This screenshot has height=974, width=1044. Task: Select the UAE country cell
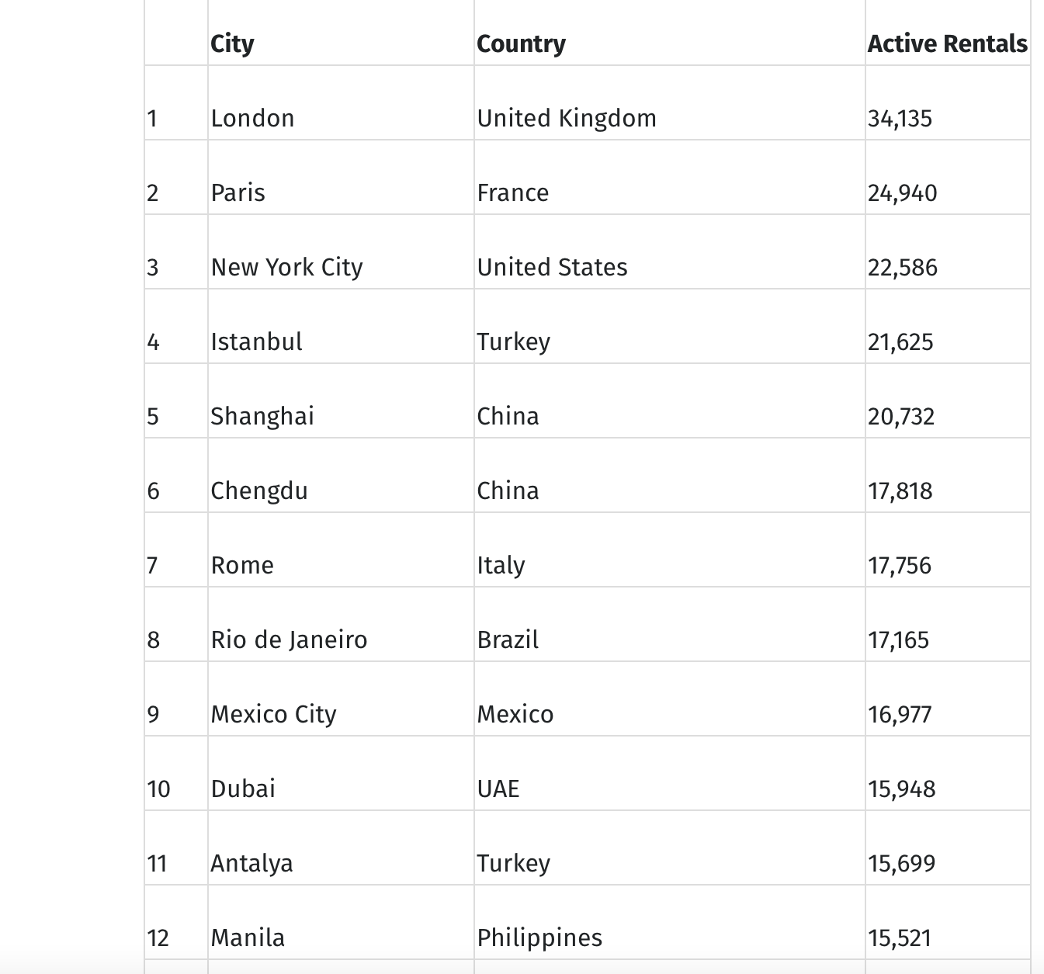498,789
